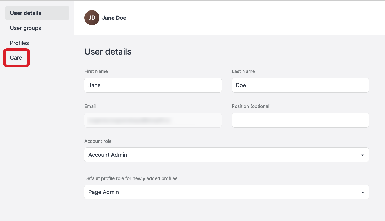Click the Default profile role label text
Image resolution: width=385 pixels, height=221 pixels.
131,178
